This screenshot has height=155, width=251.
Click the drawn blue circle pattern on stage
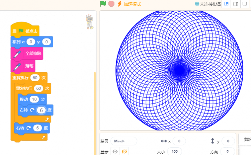coord(179,70)
